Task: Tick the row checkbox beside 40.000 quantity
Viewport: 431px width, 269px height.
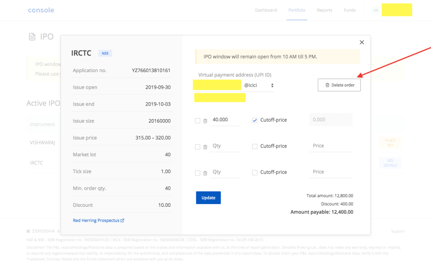Action: (198, 121)
